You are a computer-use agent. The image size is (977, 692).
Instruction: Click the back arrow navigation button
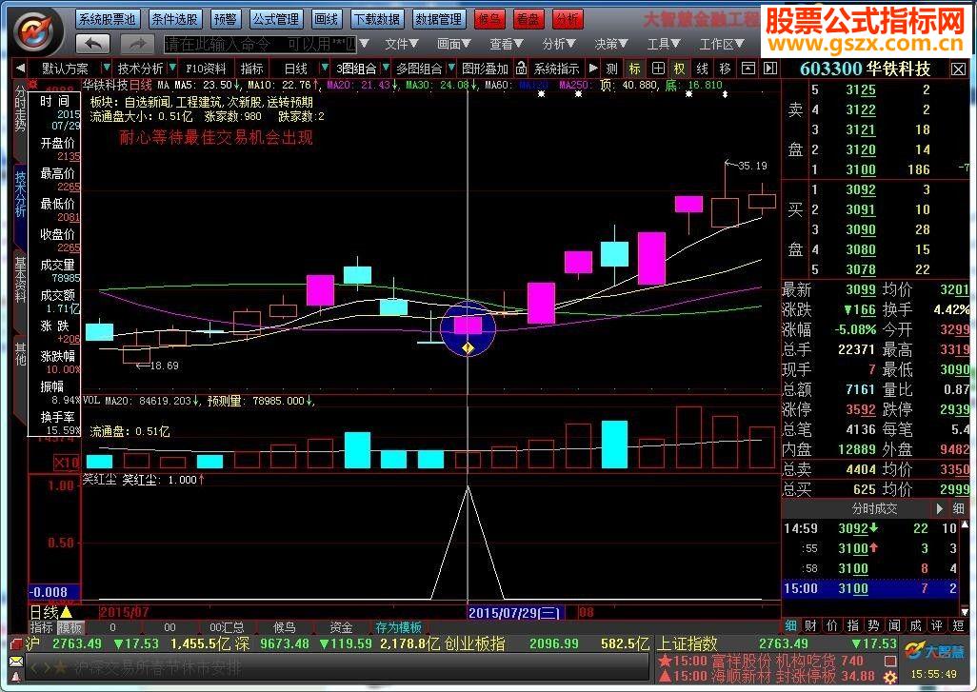pyautogui.click(x=92, y=44)
